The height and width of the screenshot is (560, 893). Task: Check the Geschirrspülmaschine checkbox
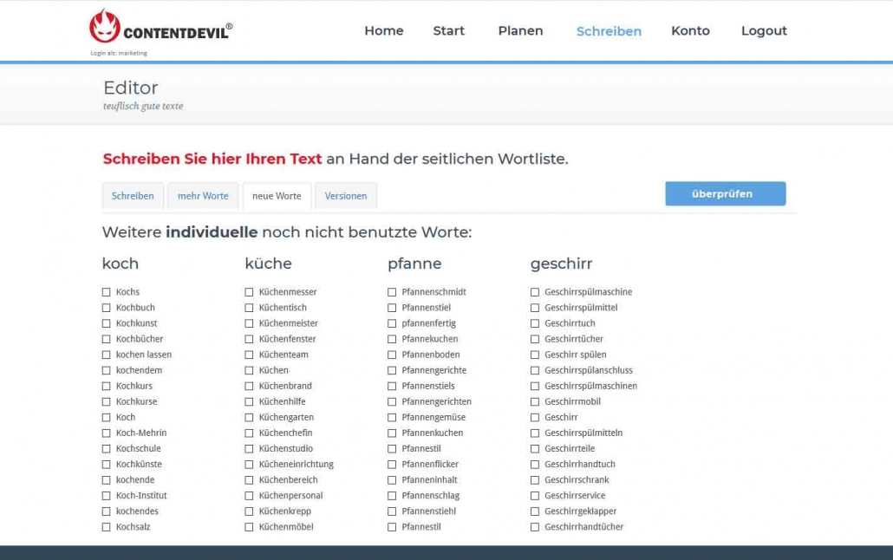[535, 292]
